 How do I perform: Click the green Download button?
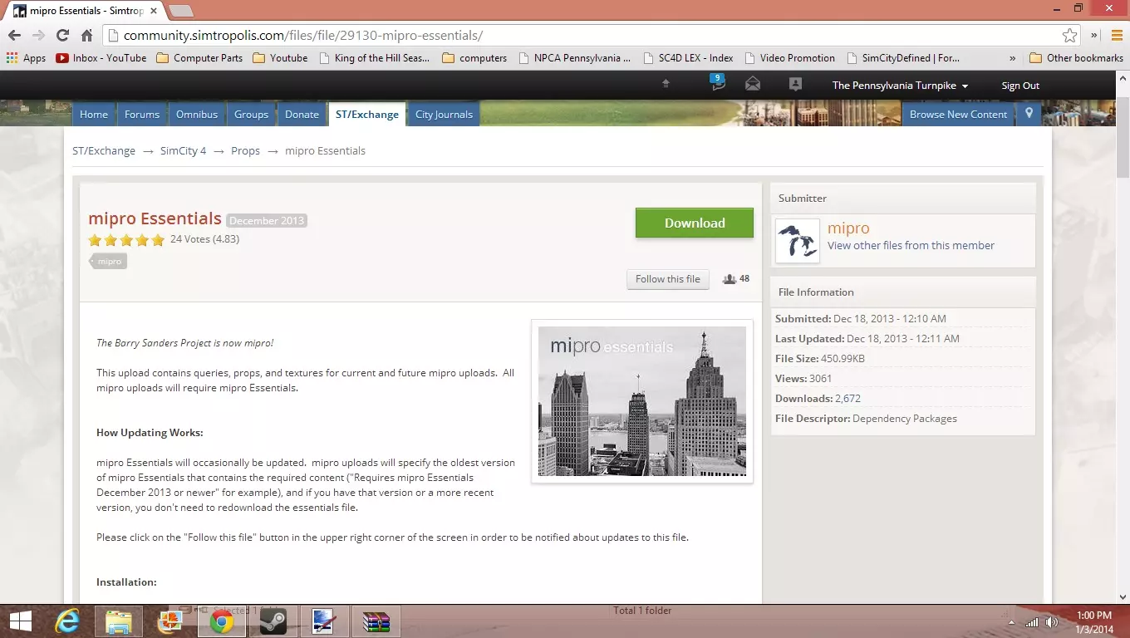point(695,223)
